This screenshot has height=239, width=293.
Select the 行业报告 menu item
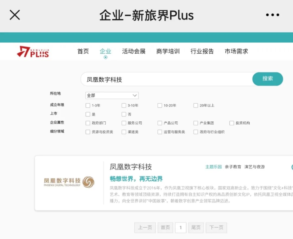[202, 51]
